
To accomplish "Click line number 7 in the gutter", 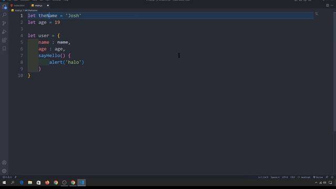I will tap(22, 56).
